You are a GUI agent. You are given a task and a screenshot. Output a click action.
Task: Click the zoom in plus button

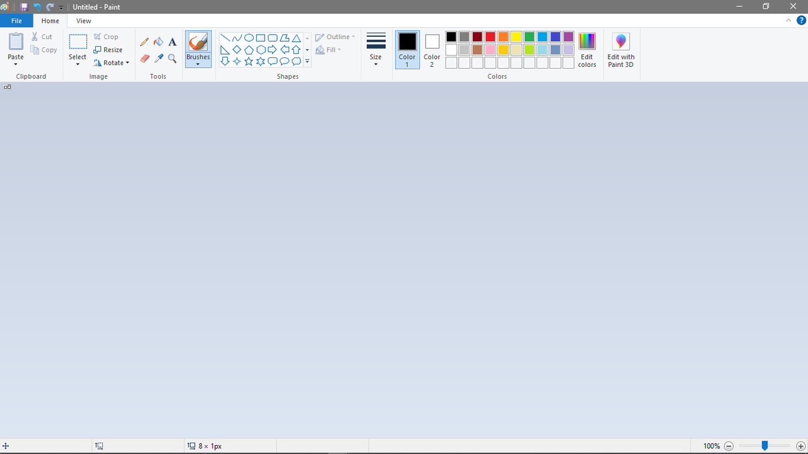800,446
